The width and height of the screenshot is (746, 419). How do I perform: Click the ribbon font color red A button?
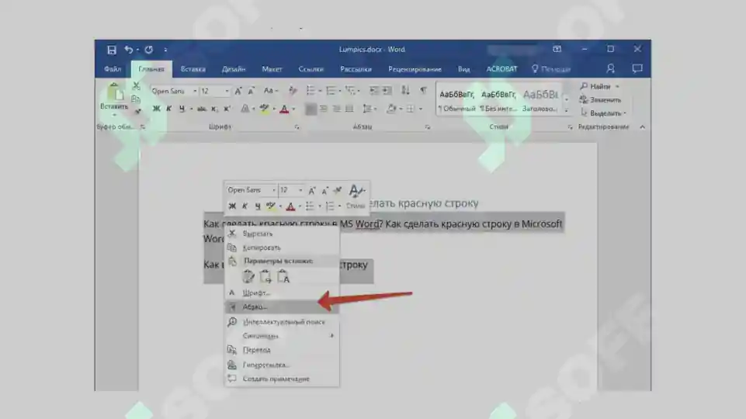click(285, 109)
